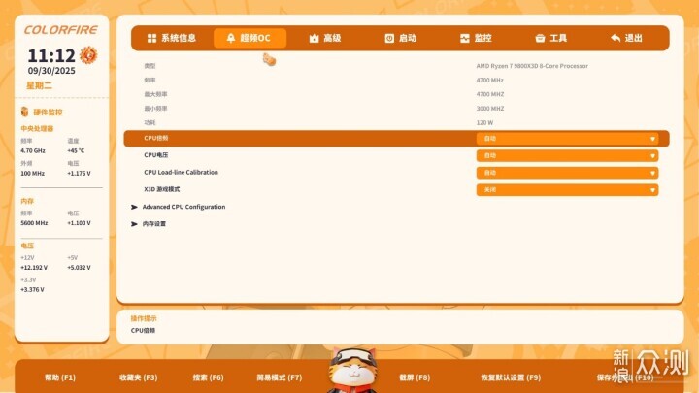
Task: Click 收藏夹 (F3) button
Action: tap(138, 377)
